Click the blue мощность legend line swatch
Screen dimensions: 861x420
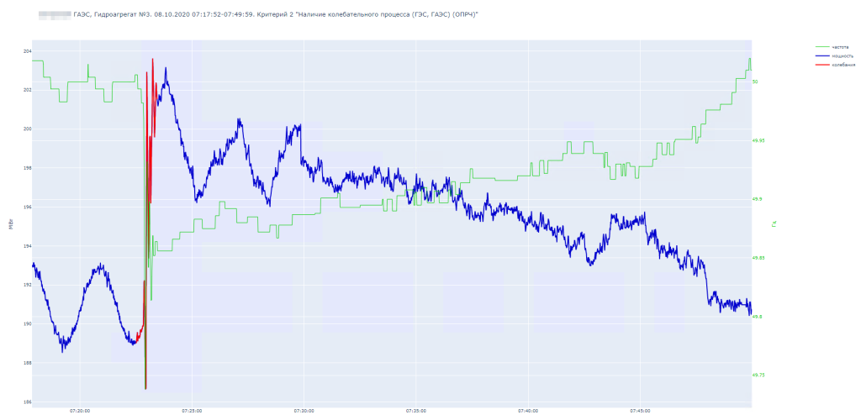[x=822, y=55]
